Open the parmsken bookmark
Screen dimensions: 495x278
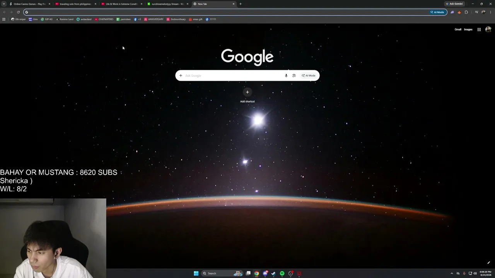coord(124,19)
